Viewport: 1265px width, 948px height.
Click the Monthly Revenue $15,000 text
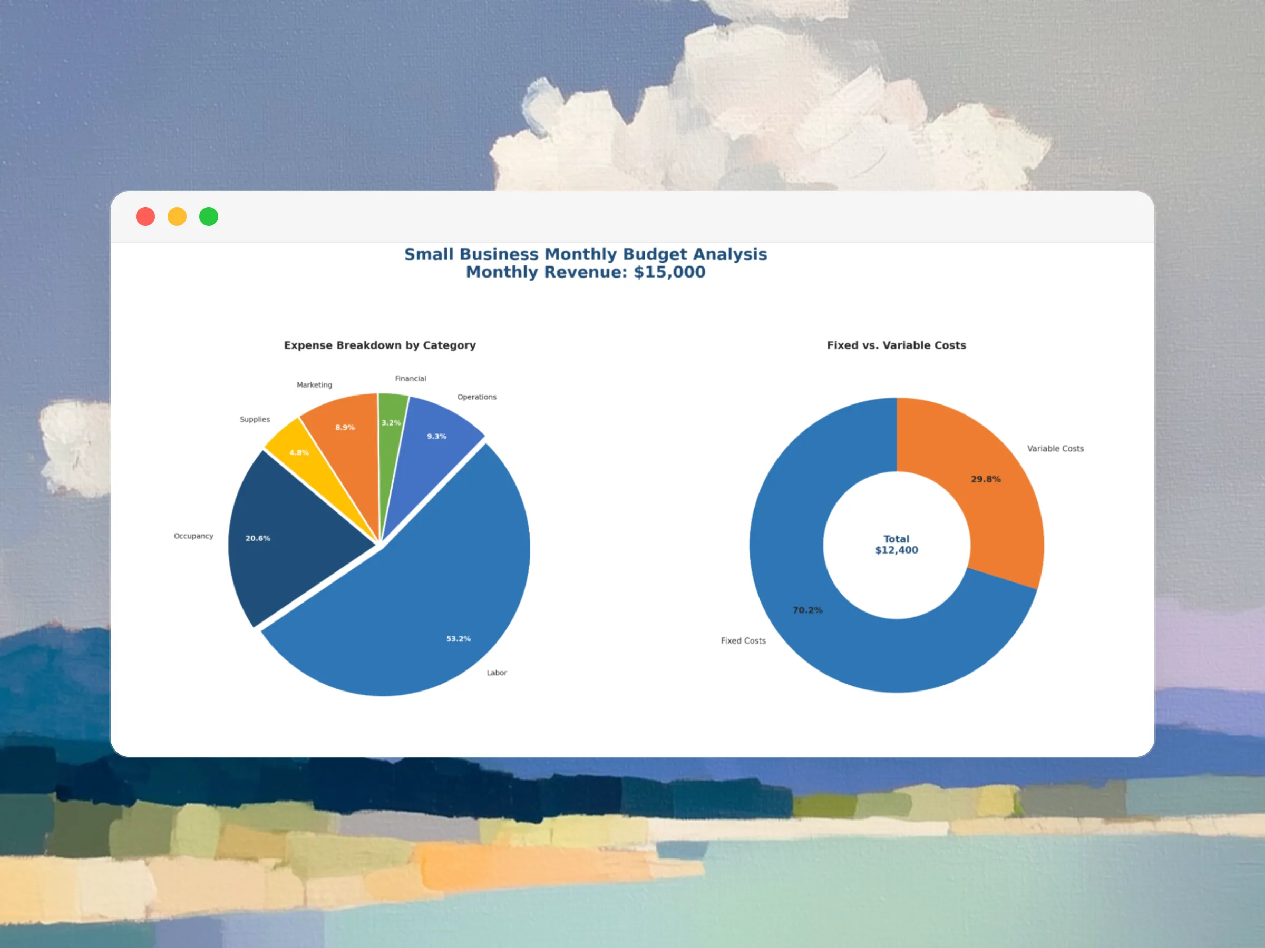coord(586,272)
